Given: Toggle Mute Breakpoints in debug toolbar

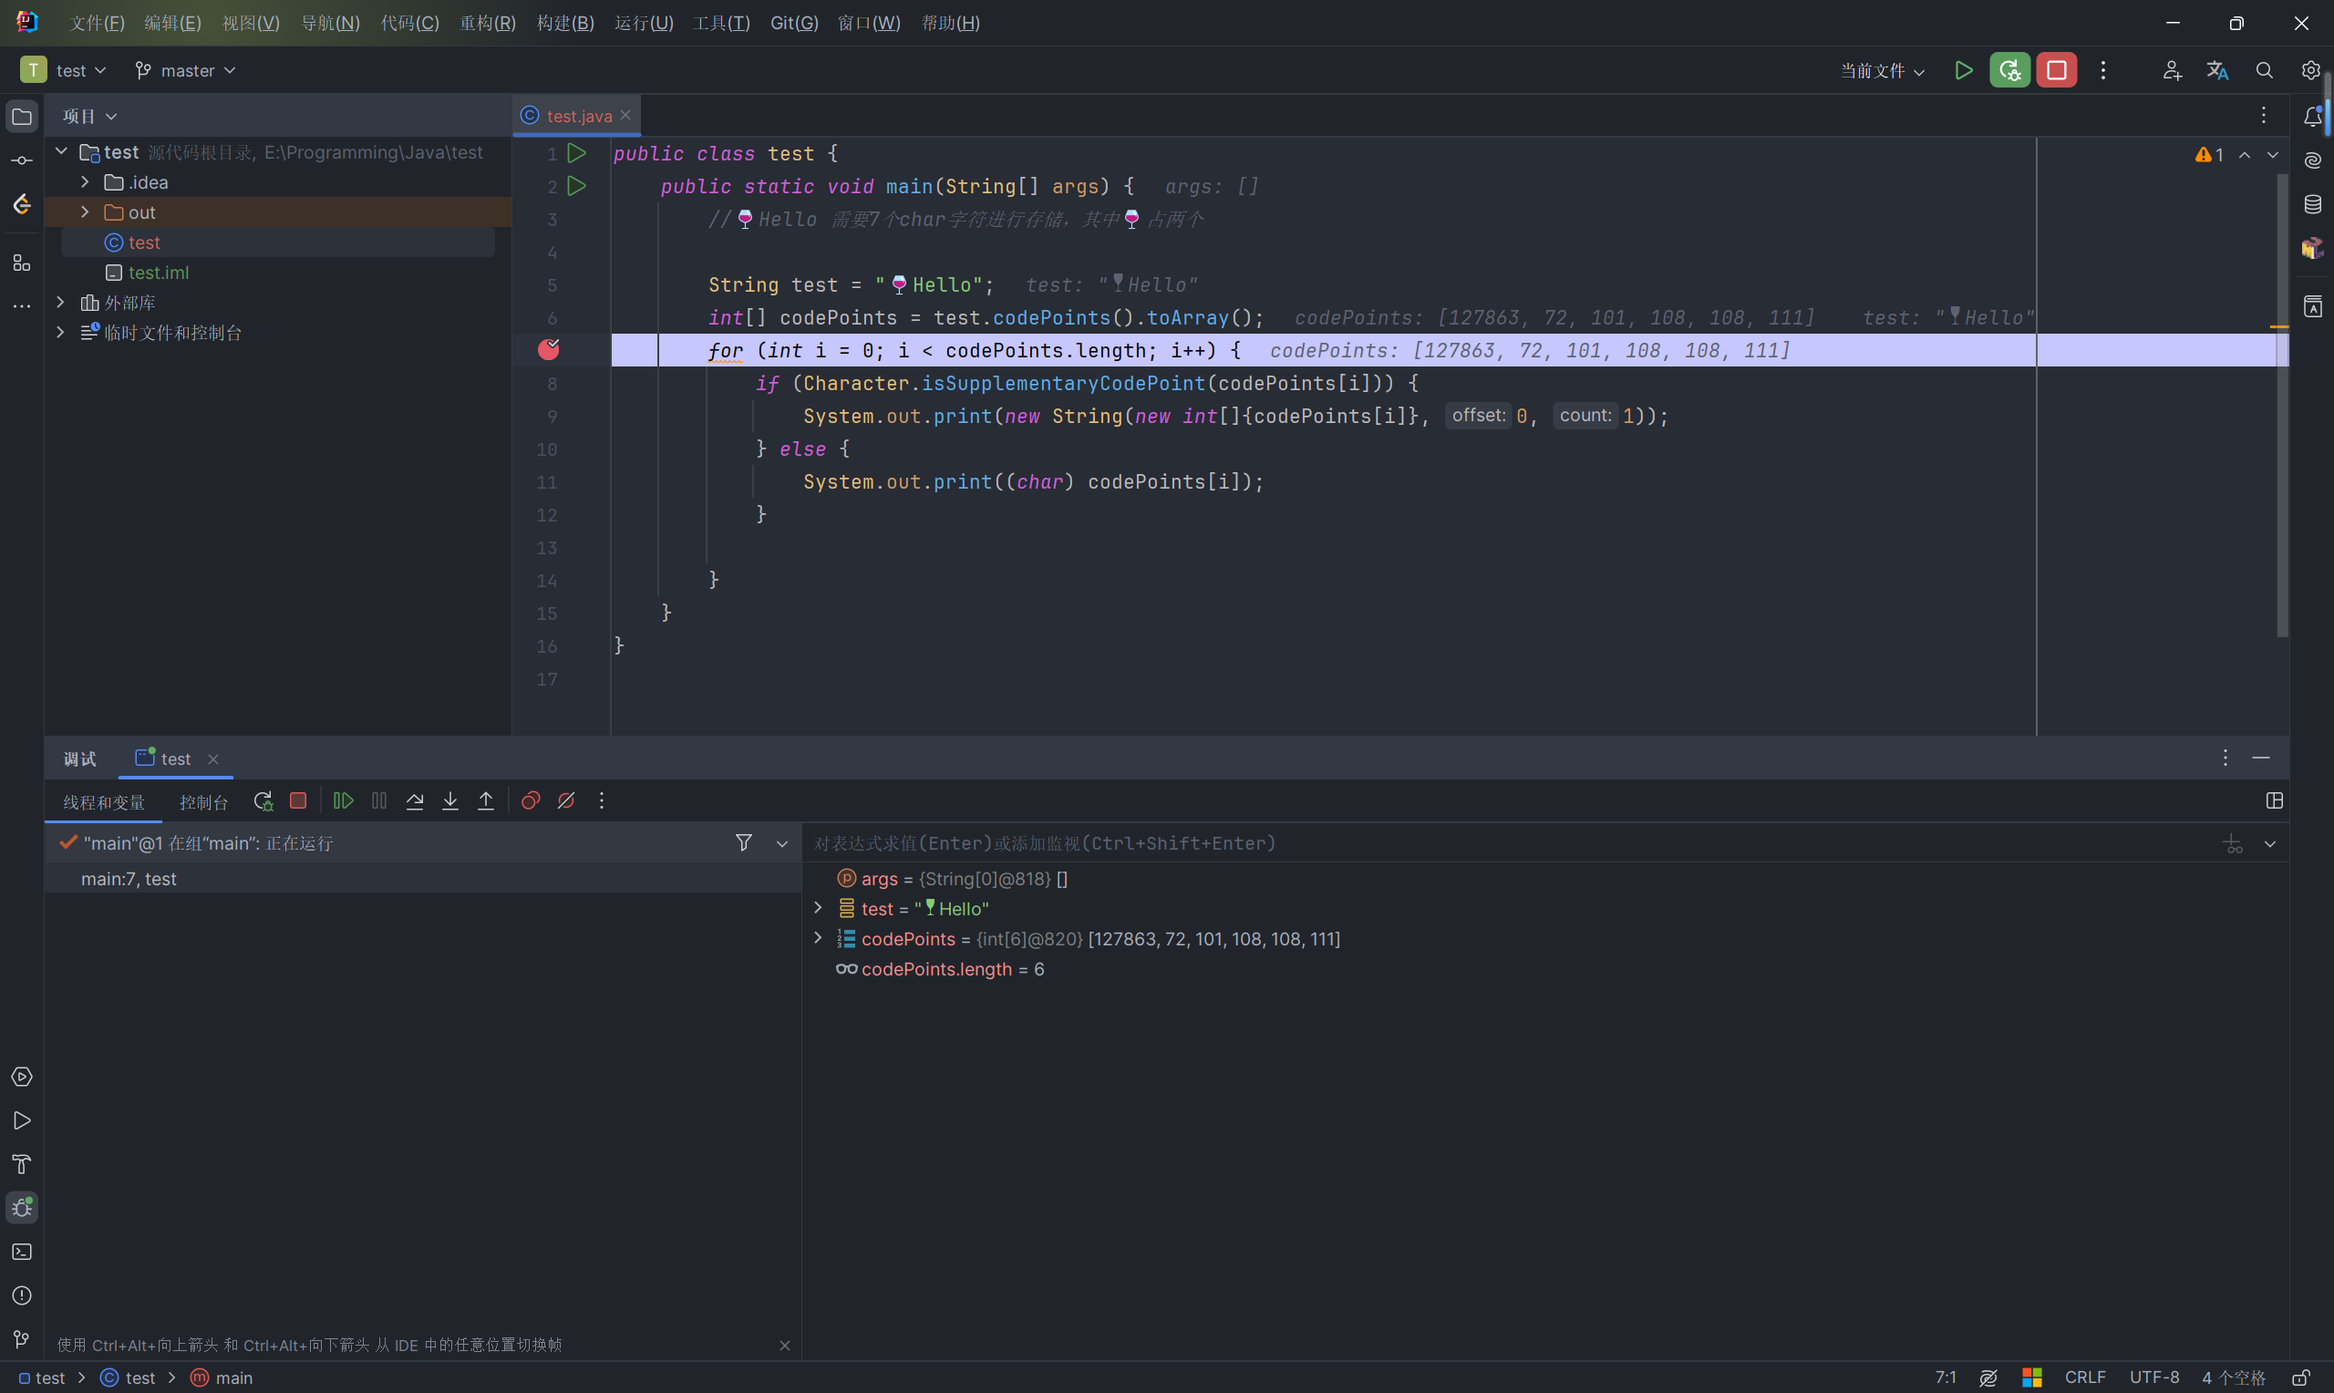Looking at the screenshot, I should (x=566, y=800).
